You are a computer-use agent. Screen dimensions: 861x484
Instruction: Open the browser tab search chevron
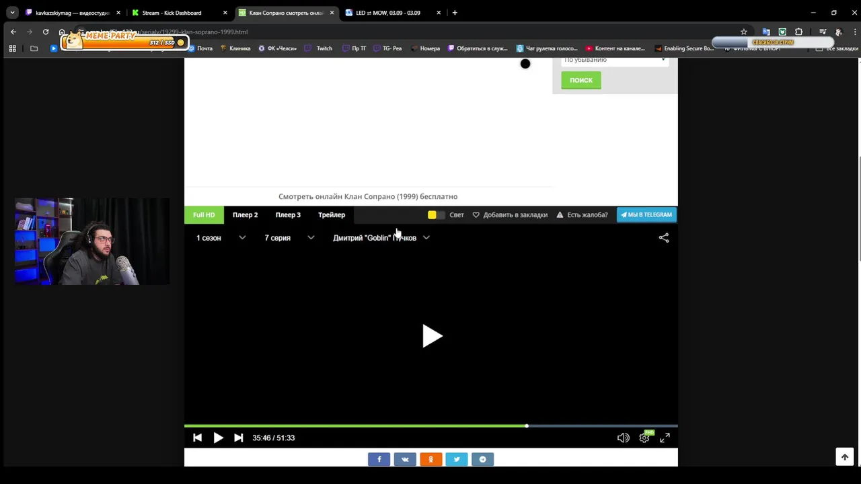(12, 13)
